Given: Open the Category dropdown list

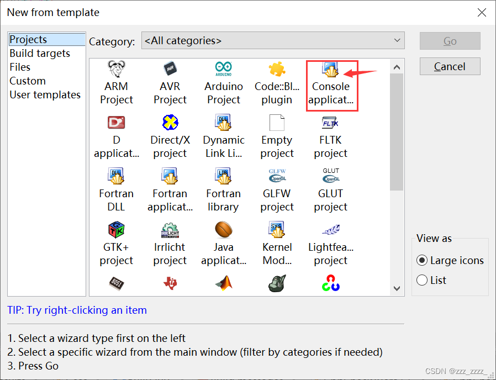Looking at the screenshot, I should 273,40.
